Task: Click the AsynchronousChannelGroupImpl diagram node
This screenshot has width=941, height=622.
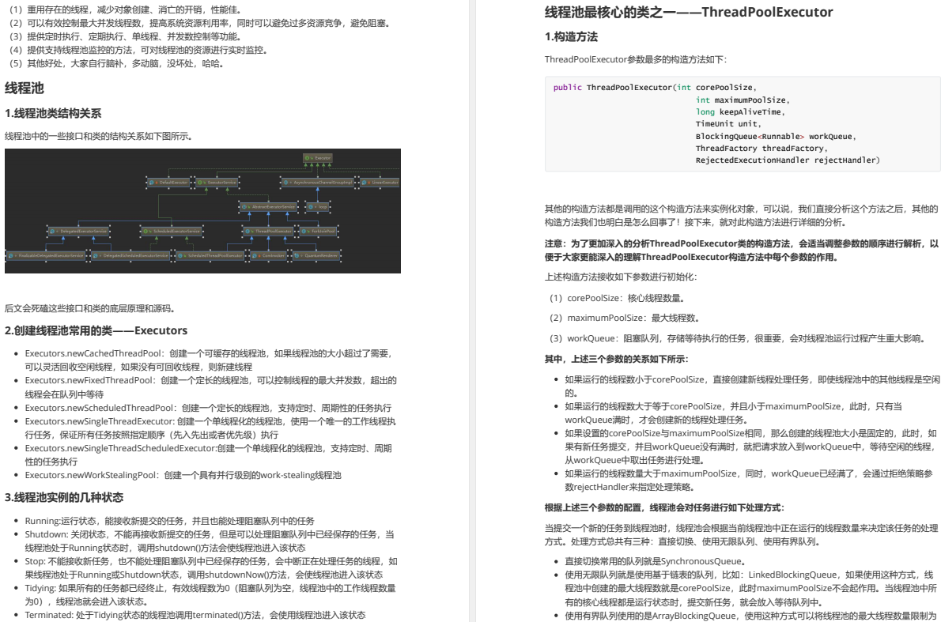Action: pyautogui.click(x=318, y=183)
